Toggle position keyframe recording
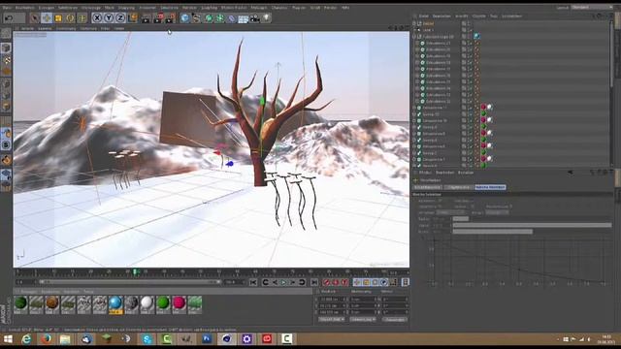 (x=357, y=282)
